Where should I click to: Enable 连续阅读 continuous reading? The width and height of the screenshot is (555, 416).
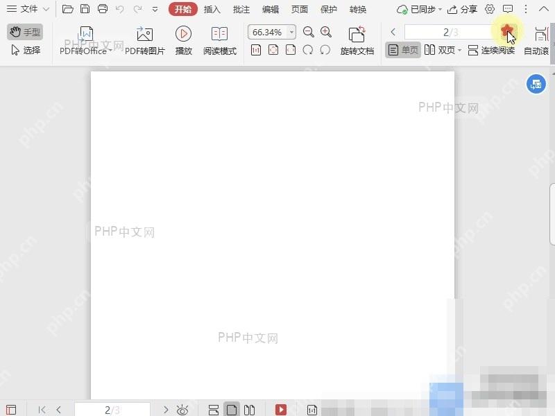[491, 50]
